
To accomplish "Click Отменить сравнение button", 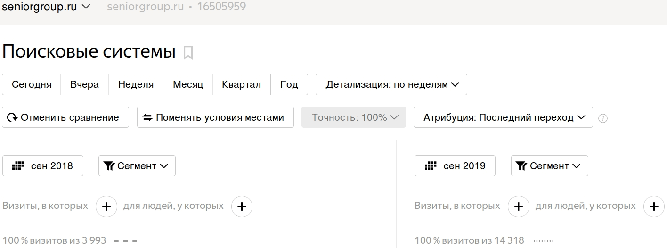I will (65, 117).
